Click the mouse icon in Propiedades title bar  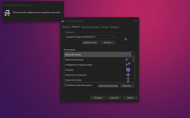pyautogui.click(x=63, y=21)
